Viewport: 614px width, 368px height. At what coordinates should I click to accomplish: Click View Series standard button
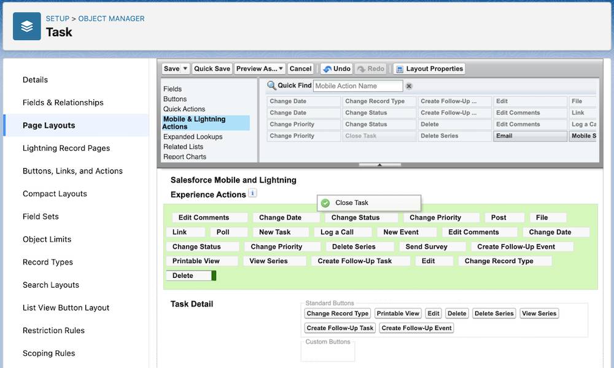point(539,313)
